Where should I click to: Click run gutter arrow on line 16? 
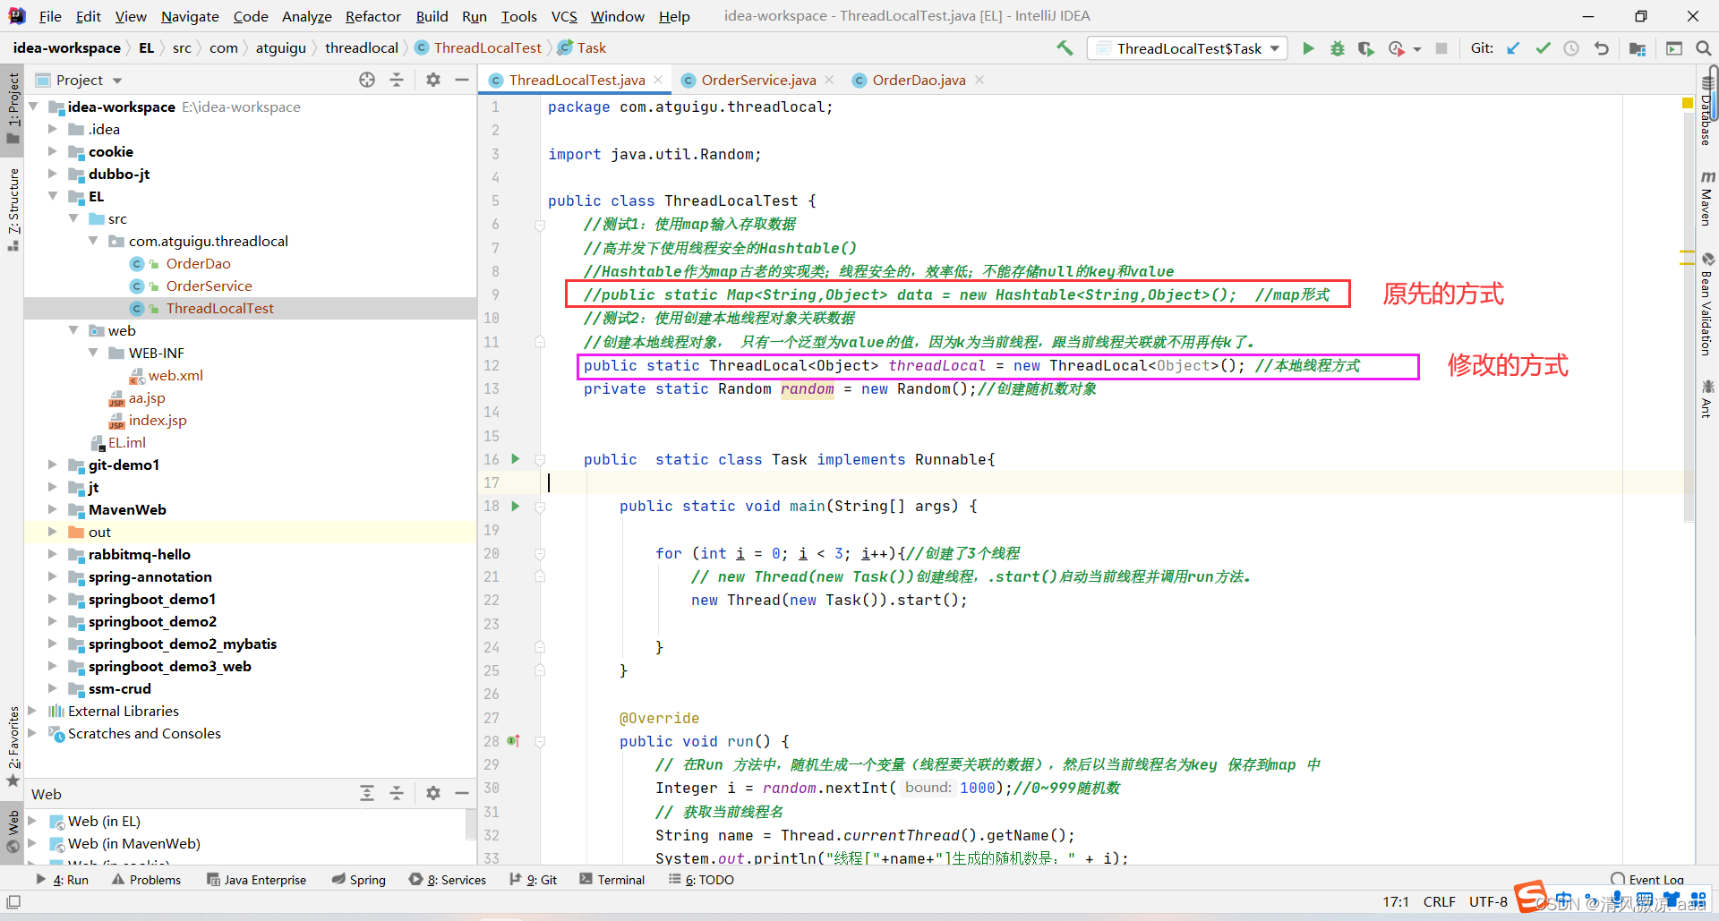(516, 459)
